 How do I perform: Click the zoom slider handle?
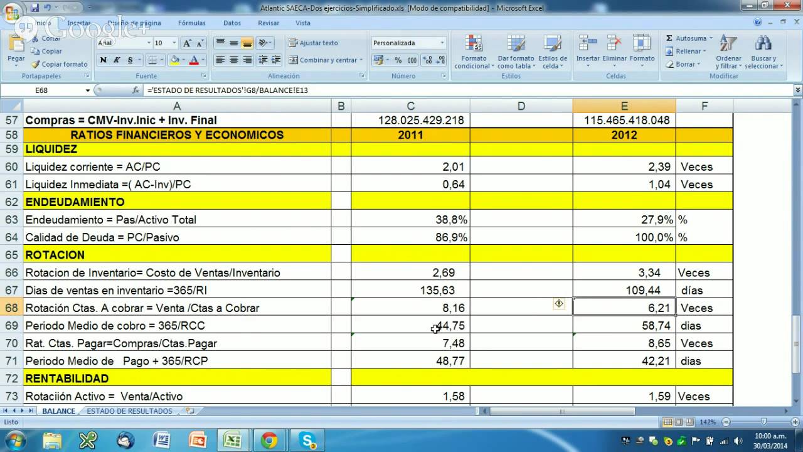763,422
